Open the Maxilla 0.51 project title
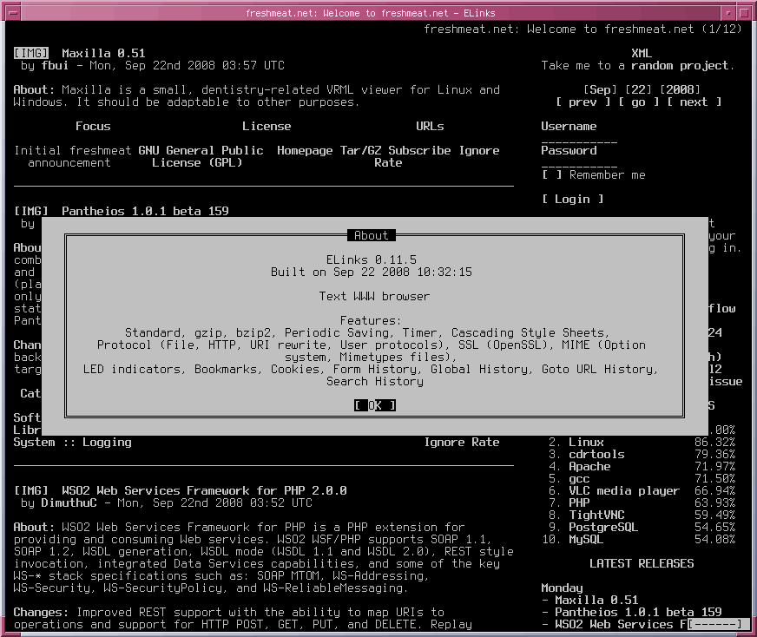The width and height of the screenshot is (757, 637). click(x=103, y=53)
